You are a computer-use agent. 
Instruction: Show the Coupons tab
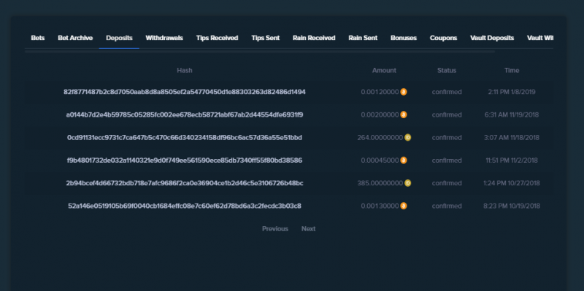pos(444,38)
